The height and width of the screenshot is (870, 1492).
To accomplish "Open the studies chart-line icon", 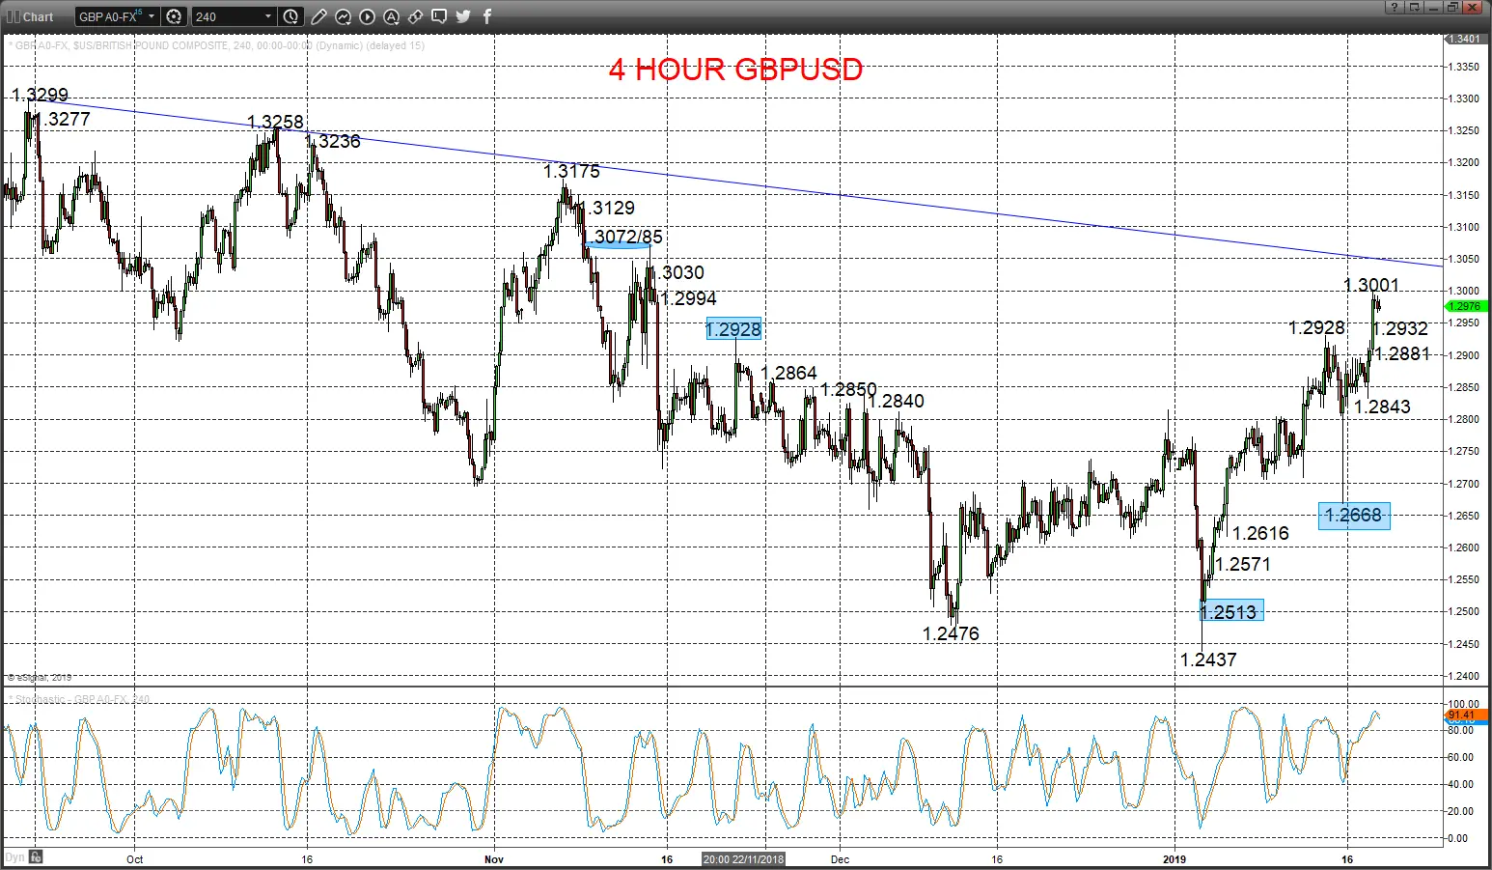I will tap(343, 16).
